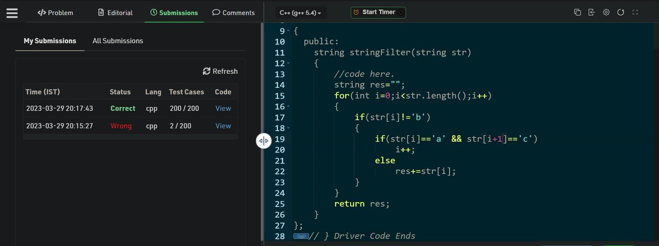
Task: Click the play icon in Start Timer
Action: point(401,12)
